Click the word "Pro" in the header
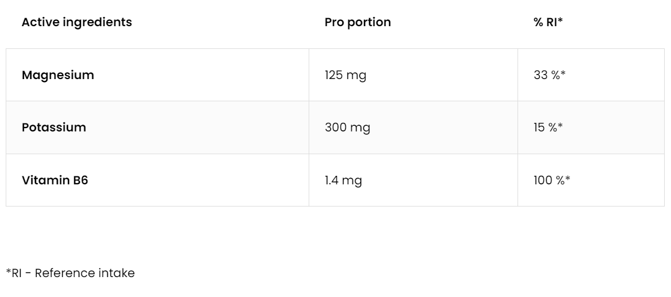671x297 pixels. pos(334,23)
